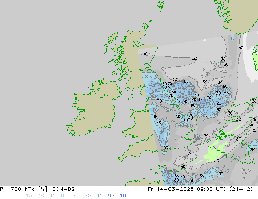
Task: Click the 'RH 700 hPa [%] ICON-D2' map title
Action: pos(37,189)
